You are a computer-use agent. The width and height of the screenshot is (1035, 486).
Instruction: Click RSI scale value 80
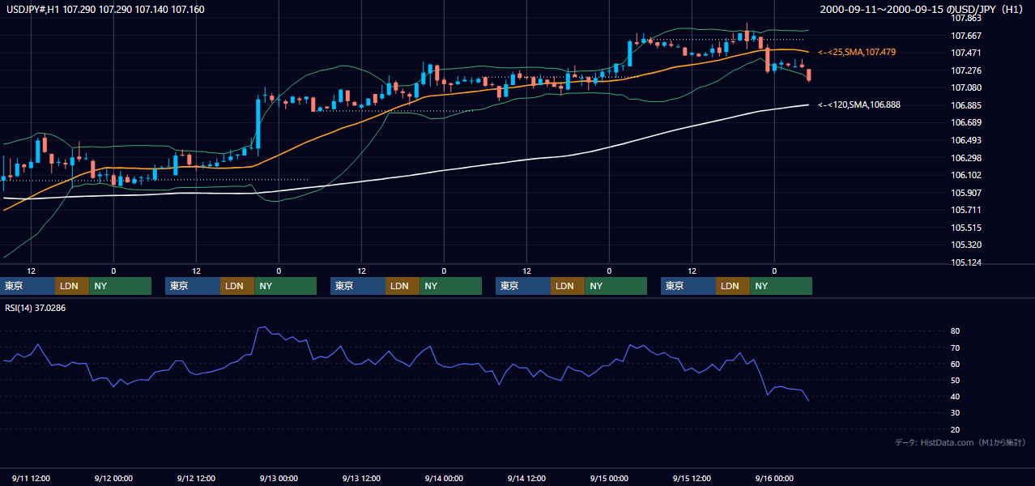pyautogui.click(x=956, y=331)
